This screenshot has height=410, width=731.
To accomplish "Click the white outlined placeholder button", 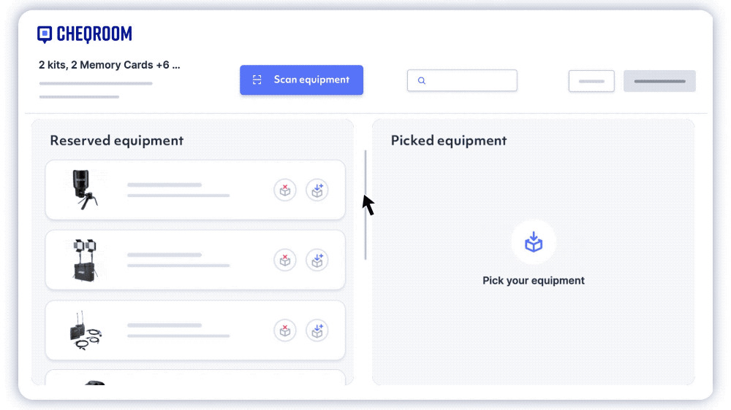I will point(591,81).
